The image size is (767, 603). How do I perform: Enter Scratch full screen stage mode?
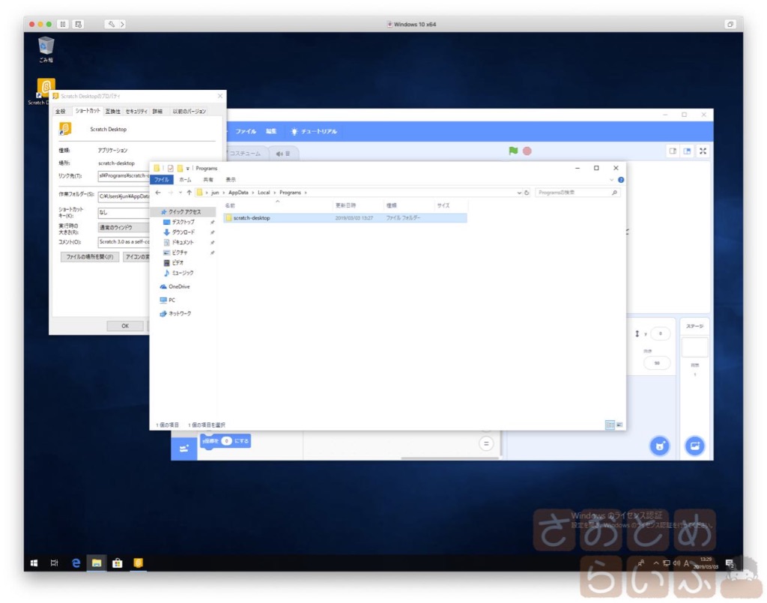click(x=703, y=151)
